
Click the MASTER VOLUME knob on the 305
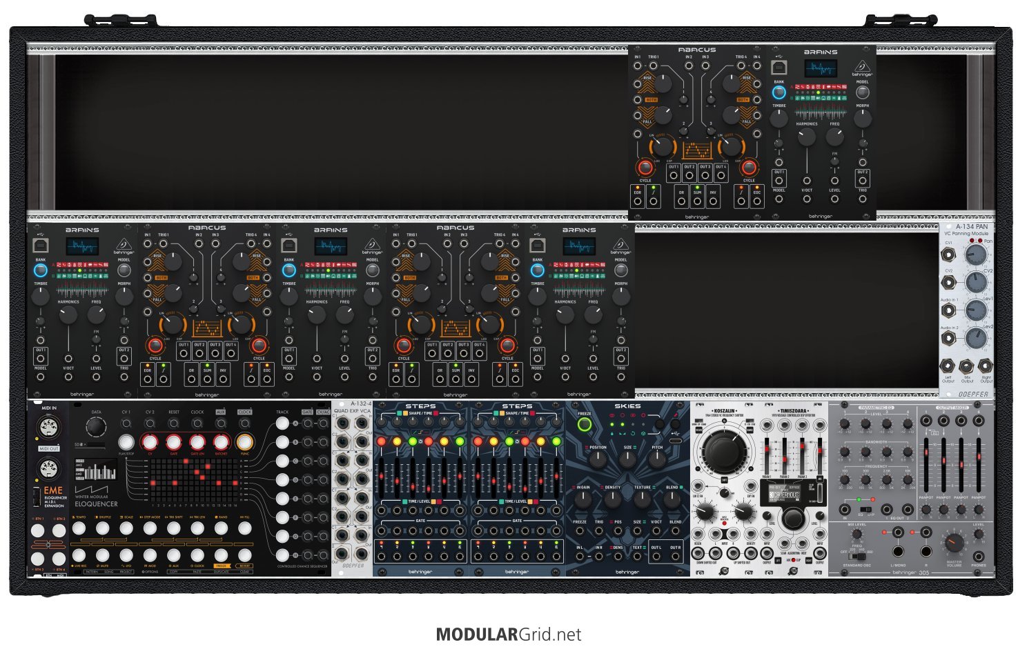tap(953, 543)
